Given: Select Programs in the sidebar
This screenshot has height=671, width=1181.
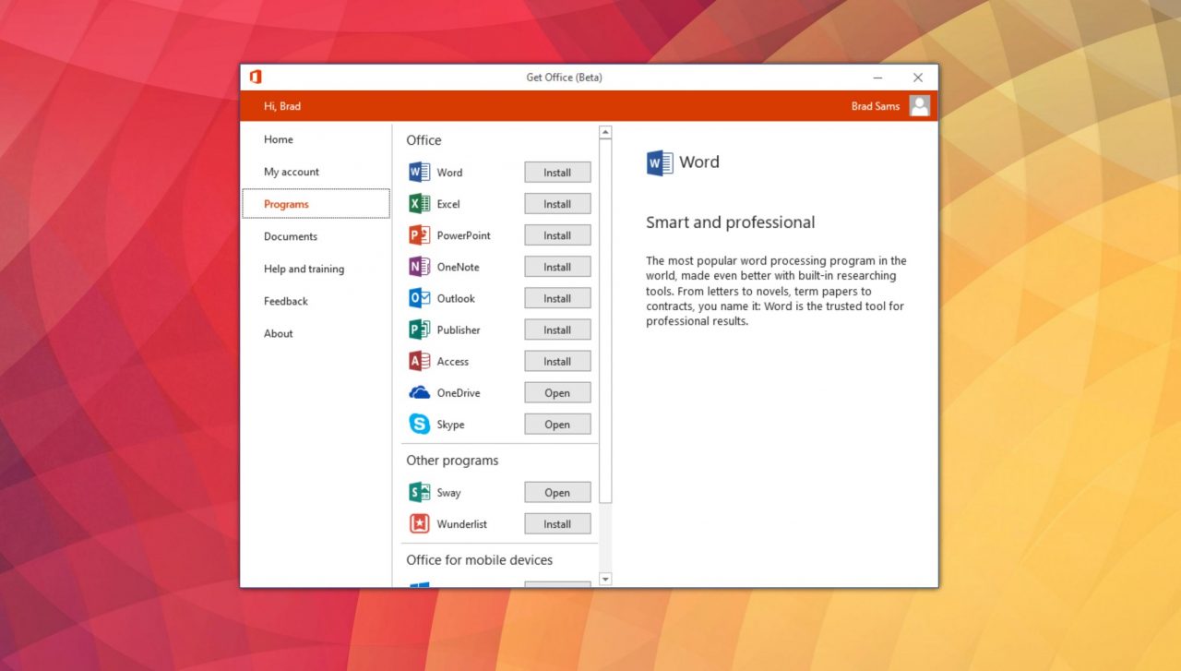Looking at the screenshot, I should click(x=316, y=204).
